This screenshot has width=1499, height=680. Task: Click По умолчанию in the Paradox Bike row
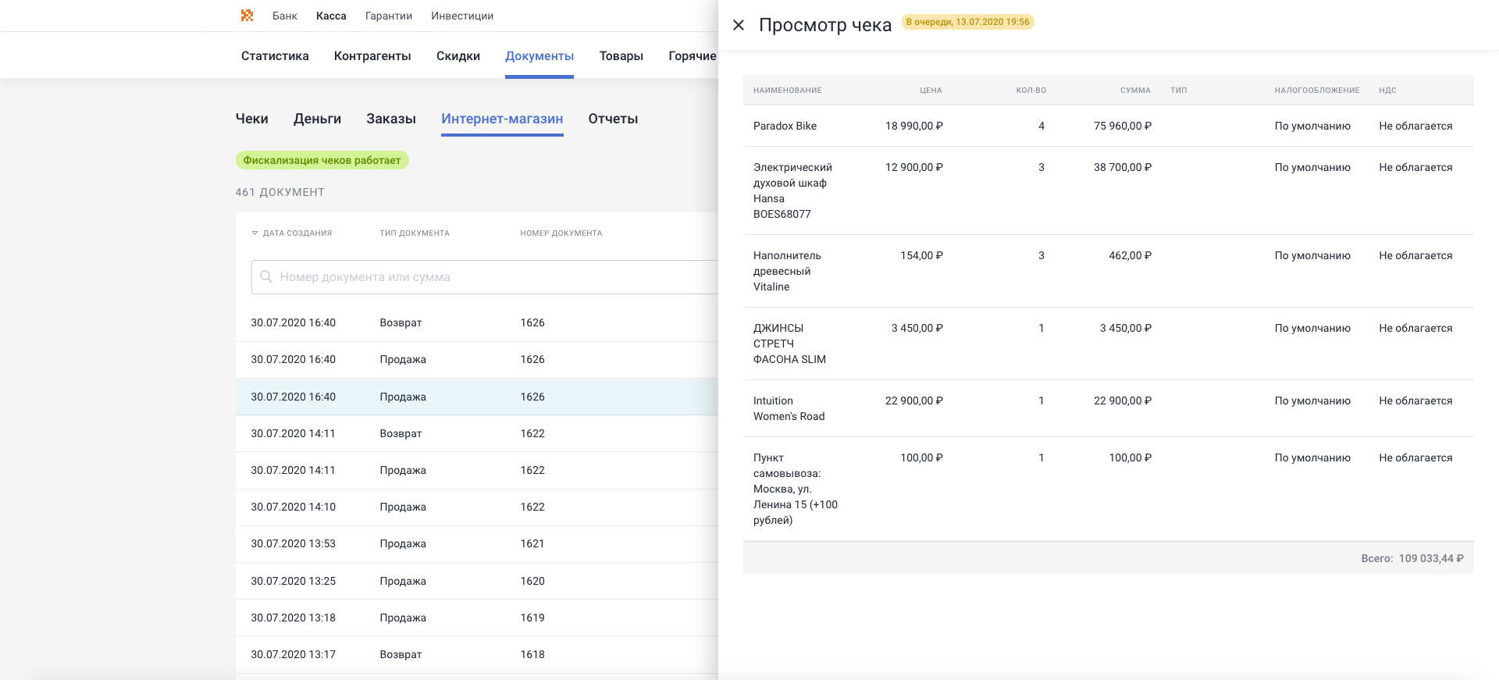1312,126
